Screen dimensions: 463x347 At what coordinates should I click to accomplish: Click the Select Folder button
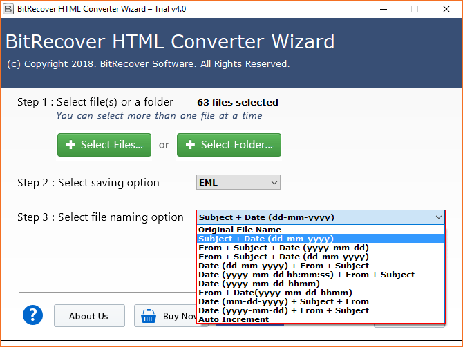(229, 145)
